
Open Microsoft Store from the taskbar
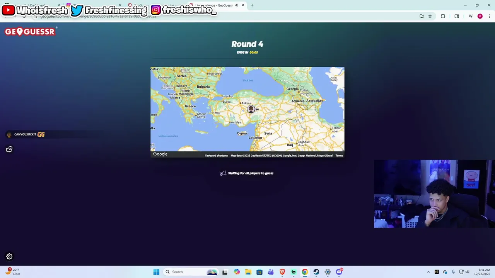click(x=259, y=272)
